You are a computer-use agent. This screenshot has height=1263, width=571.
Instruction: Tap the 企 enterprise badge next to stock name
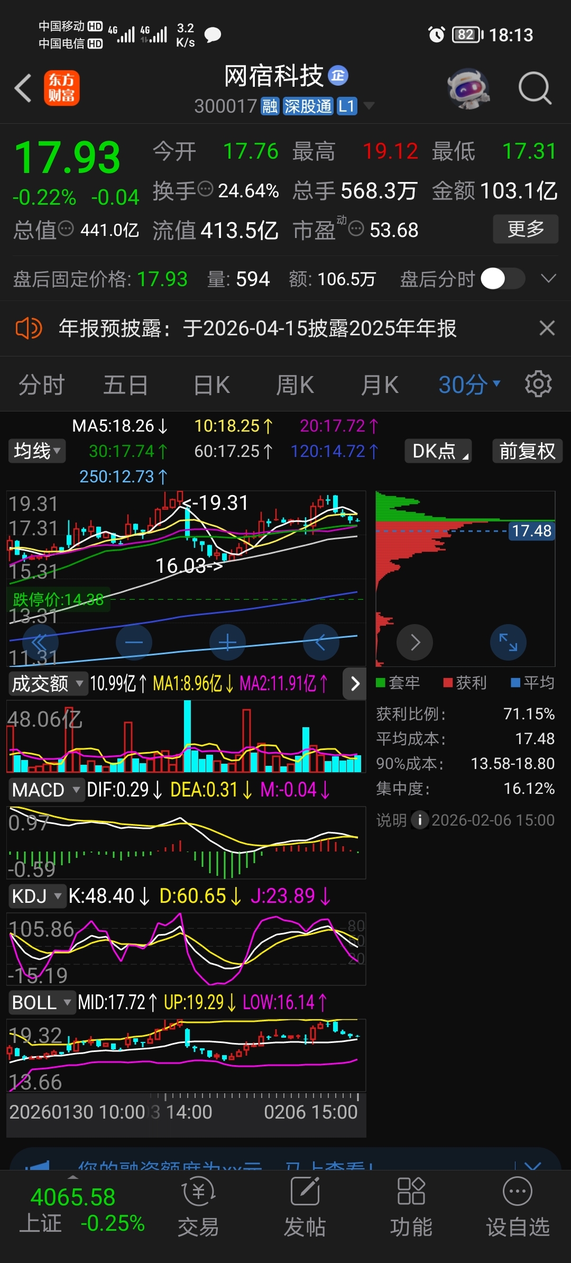coord(338,76)
